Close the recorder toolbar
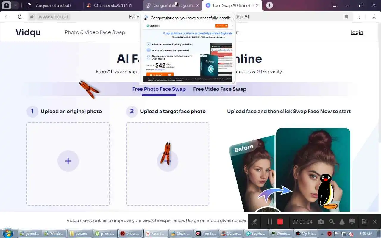 coord(375,222)
